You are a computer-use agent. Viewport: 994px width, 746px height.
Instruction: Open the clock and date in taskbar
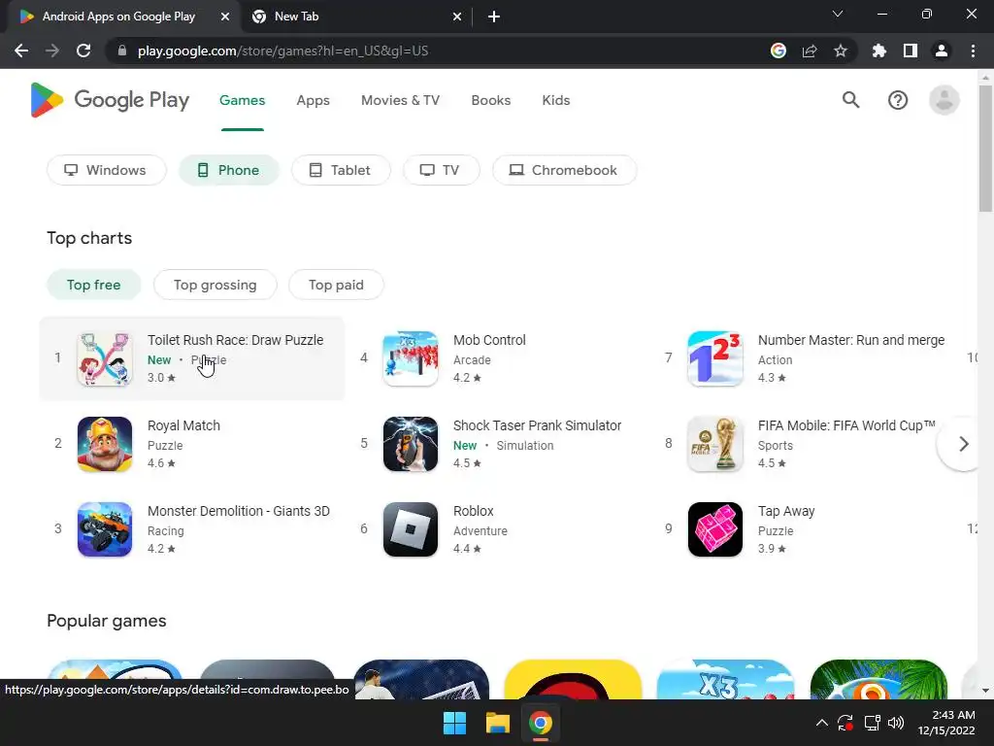click(x=946, y=723)
